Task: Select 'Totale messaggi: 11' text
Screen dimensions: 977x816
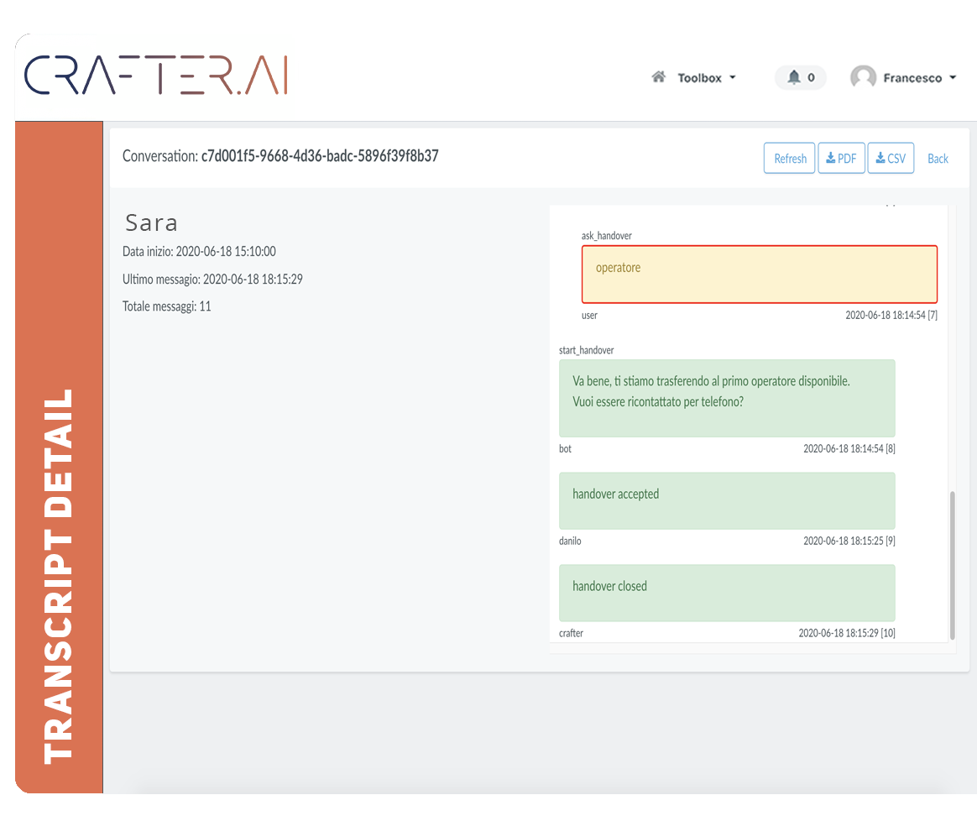Action: 166,306
